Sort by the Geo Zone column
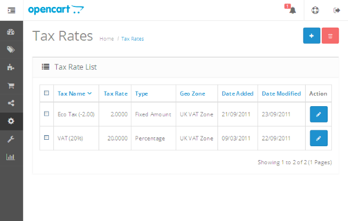348x221 pixels. point(193,93)
